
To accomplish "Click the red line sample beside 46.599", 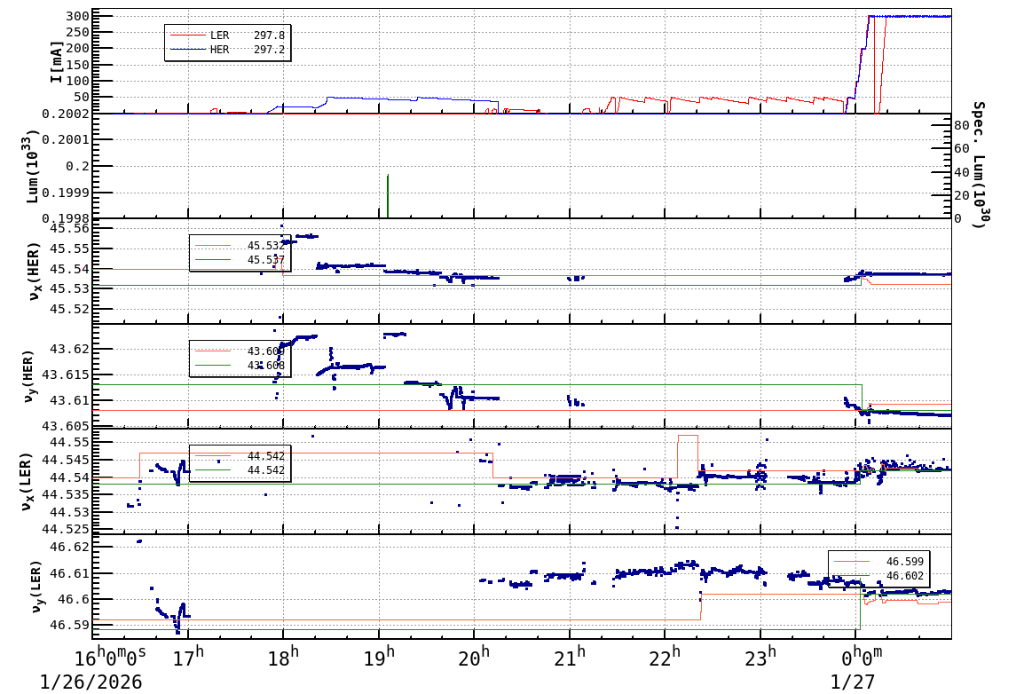I will tap(852, 562).
